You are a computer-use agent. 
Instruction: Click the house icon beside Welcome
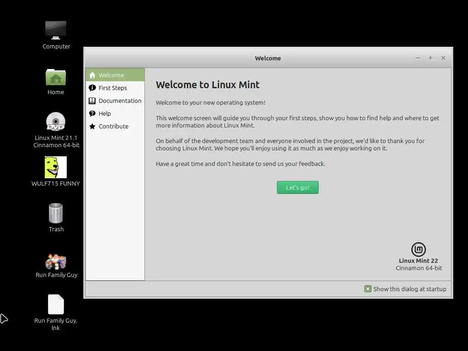click(92, 75)
